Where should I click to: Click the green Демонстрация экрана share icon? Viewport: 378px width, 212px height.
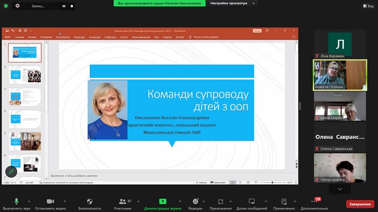(x=163, y=202)
